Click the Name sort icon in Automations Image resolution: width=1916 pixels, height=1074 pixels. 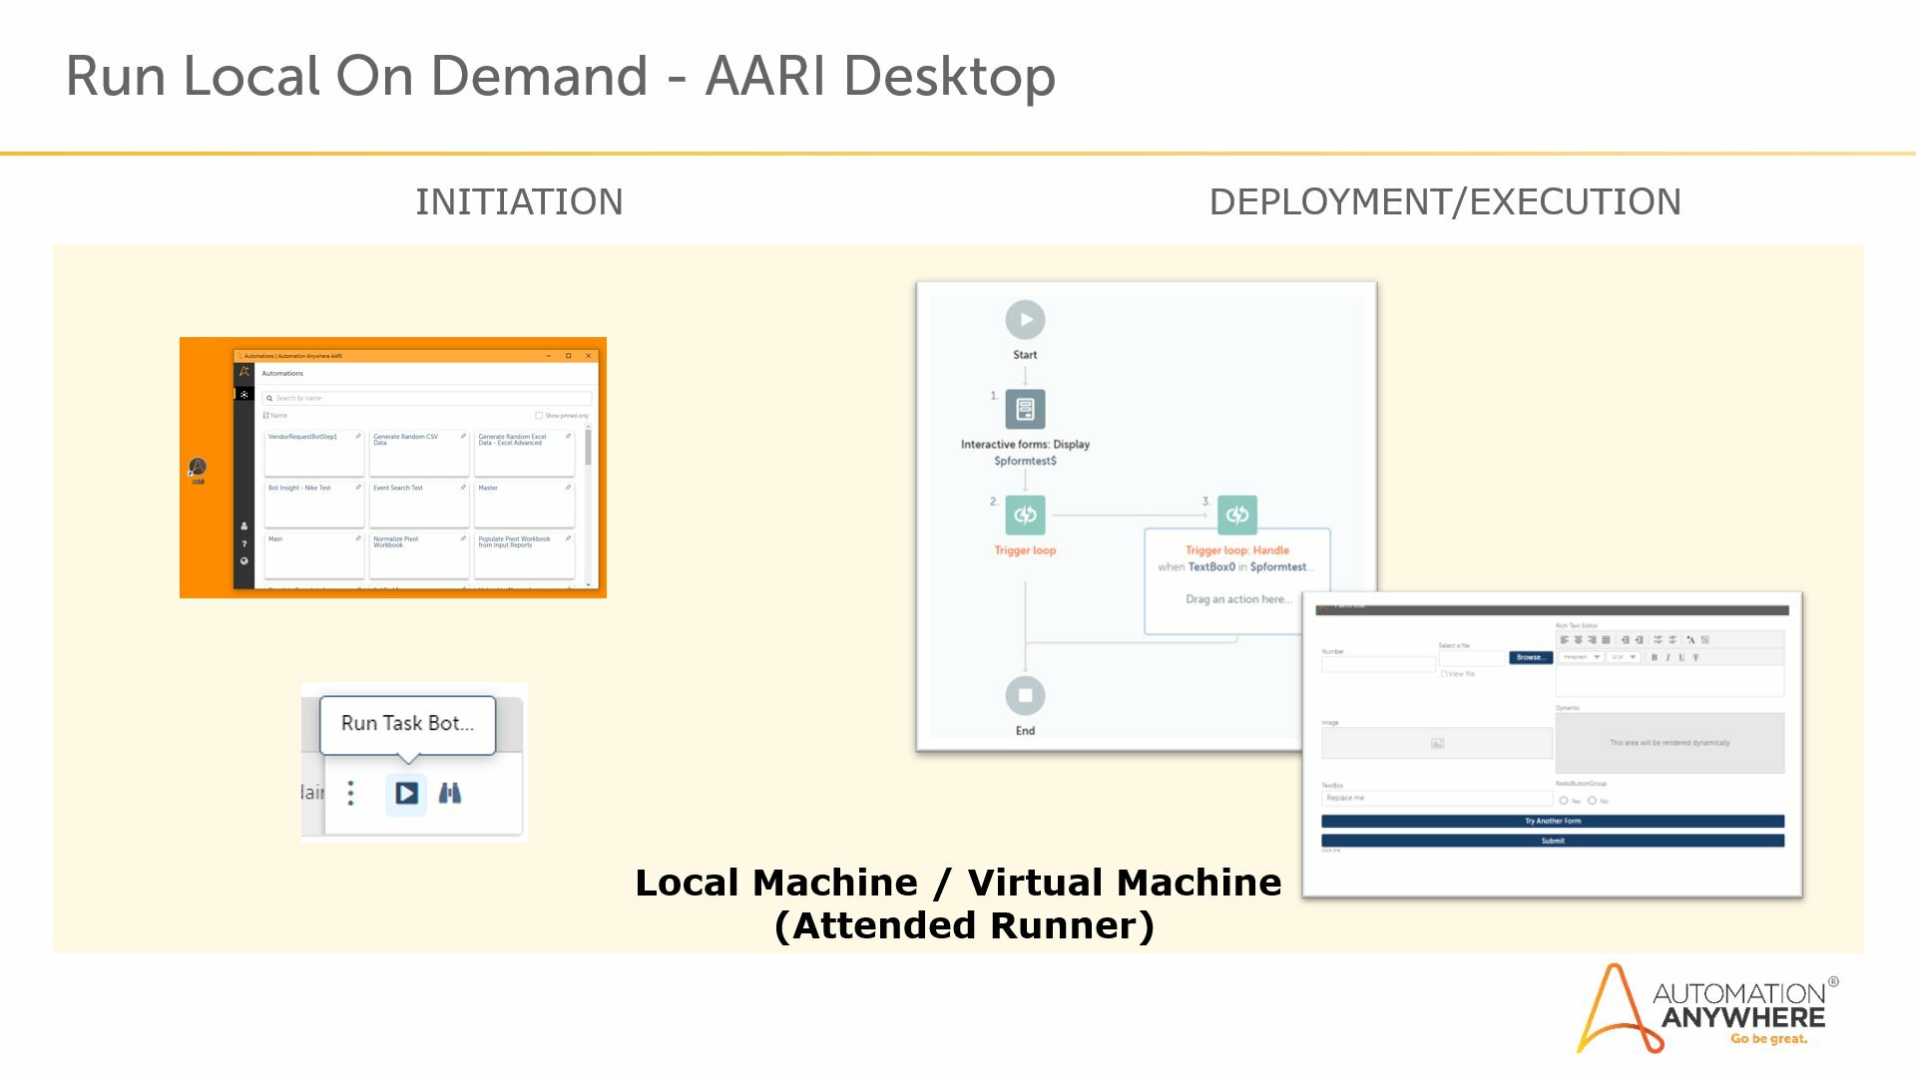coord(265,416)
